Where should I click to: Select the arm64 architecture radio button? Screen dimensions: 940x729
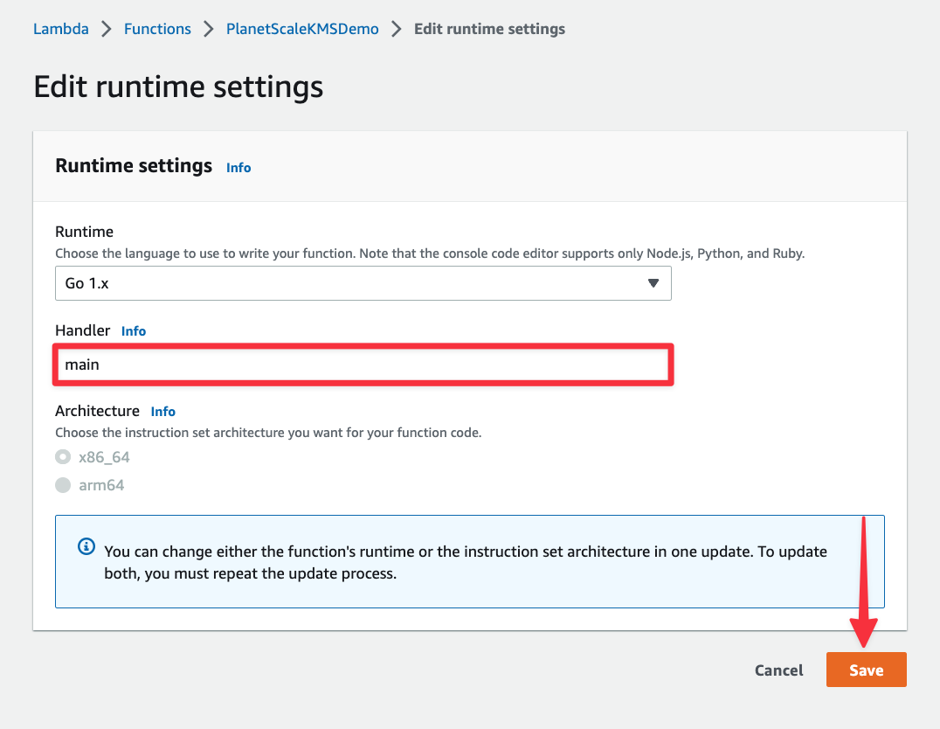63,485
